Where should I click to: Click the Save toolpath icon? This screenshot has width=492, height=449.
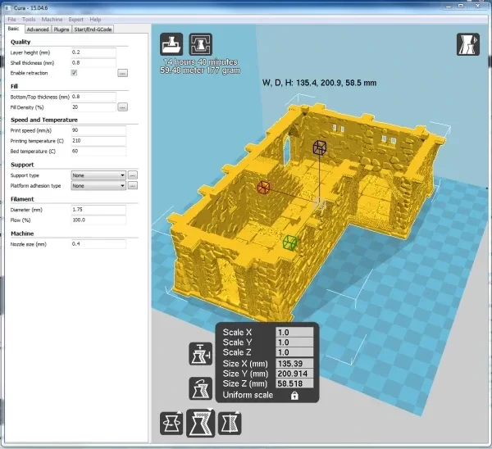[x=201, y=44]
